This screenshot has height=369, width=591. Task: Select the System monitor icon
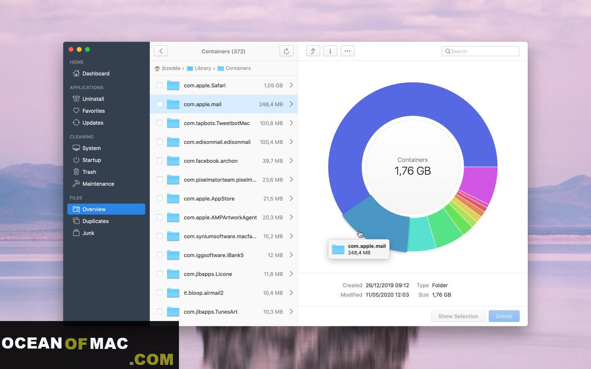click(x=76, y=148)
